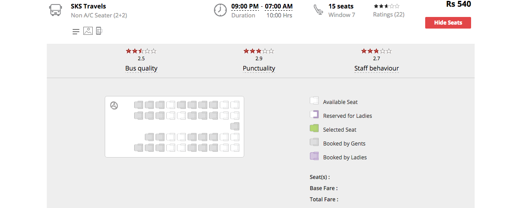Click the mobile ticket phone icon
Screen dimensions: 521x208
[x=99, y=31]
